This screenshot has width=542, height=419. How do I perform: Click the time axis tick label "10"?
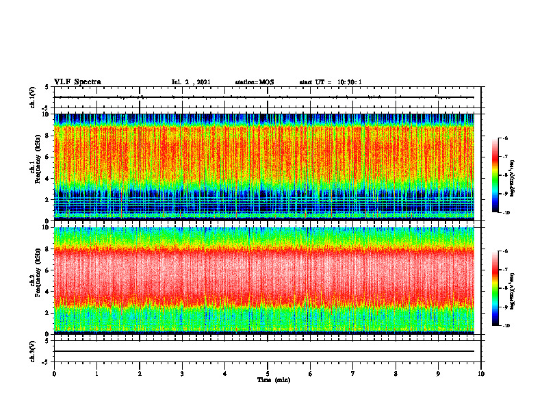click(x=481, y=374)
